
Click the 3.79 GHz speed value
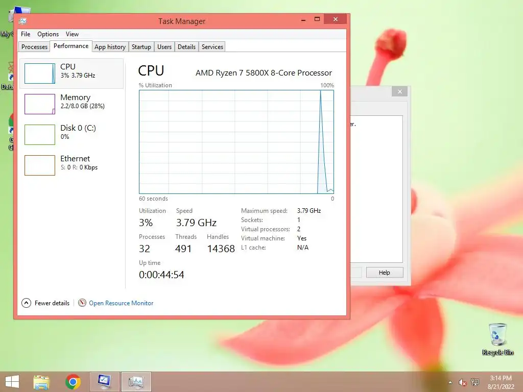point(196,223)
